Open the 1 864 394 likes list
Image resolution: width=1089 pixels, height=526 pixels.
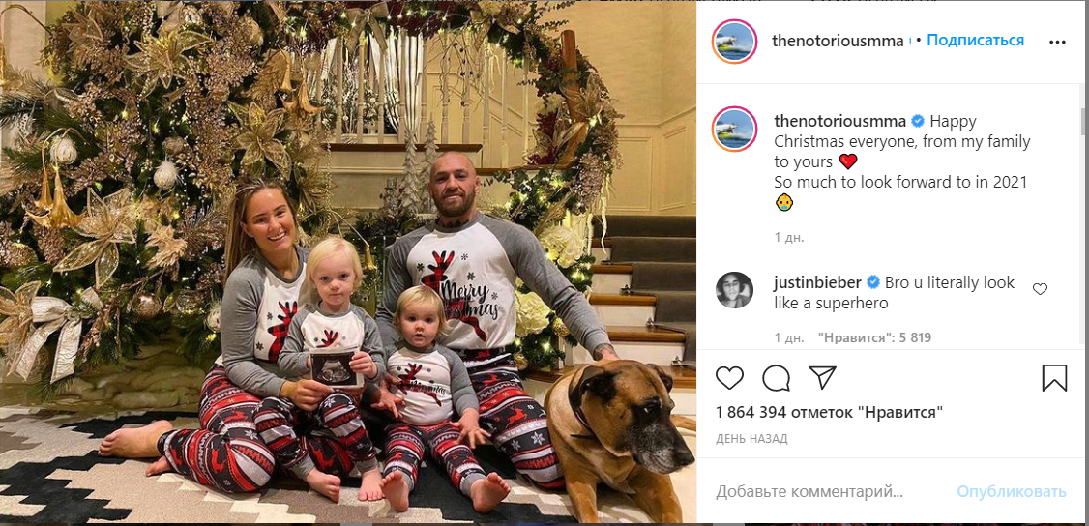click(x=829, y=413)
